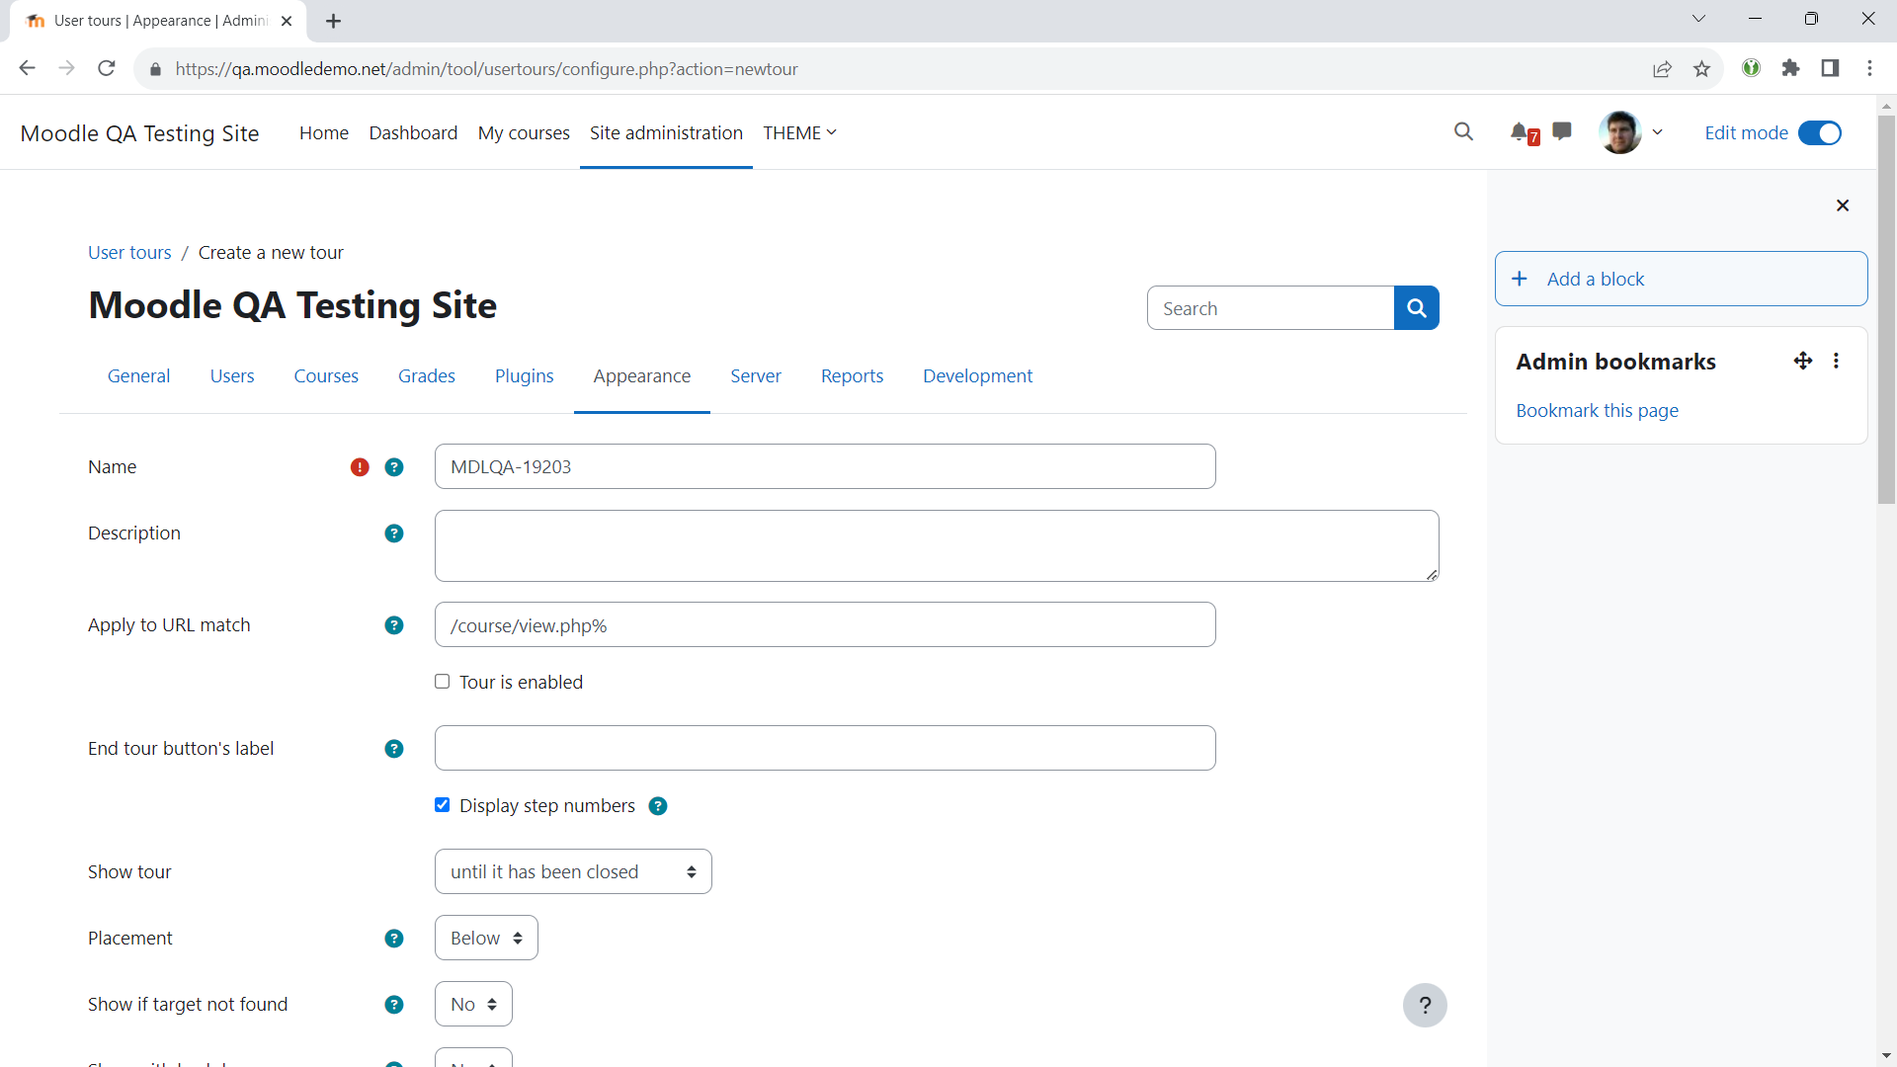
Task: Switch to the Server tab
Action: [x=756, y=375]
